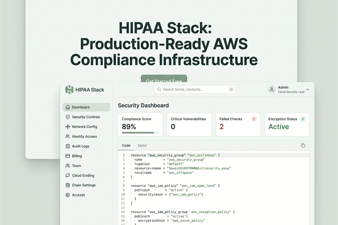Click the rocalname code line
Image resolution: width=338 pixels, height=225 pixels.
pos(164,173)
